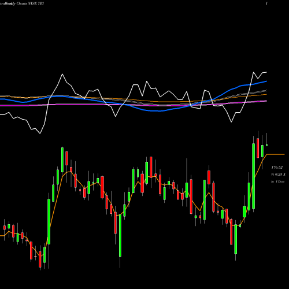Click the right end of the blue indicator line
Screen dimensions: 289x289
point(266,81)
